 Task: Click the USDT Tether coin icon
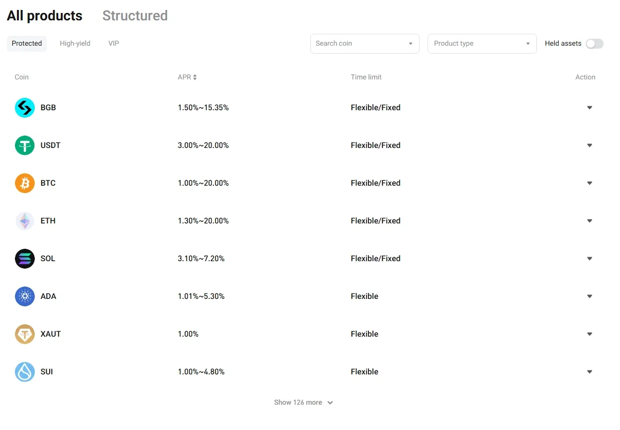click(x=25, y=145)
